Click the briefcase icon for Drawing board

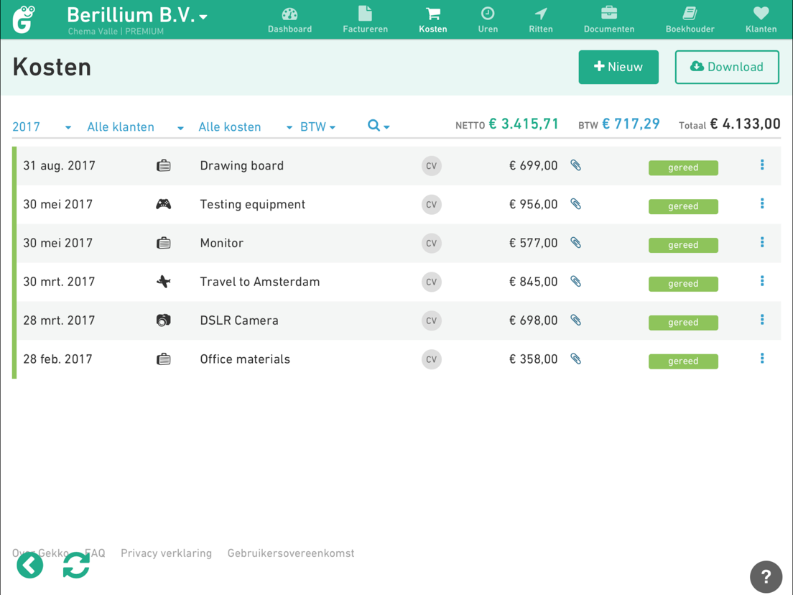click(x=163, y=166)
